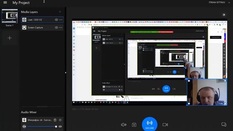233x131 pixels.
Task: Select the Screen Capture layer
Action: tap(42, 28)
